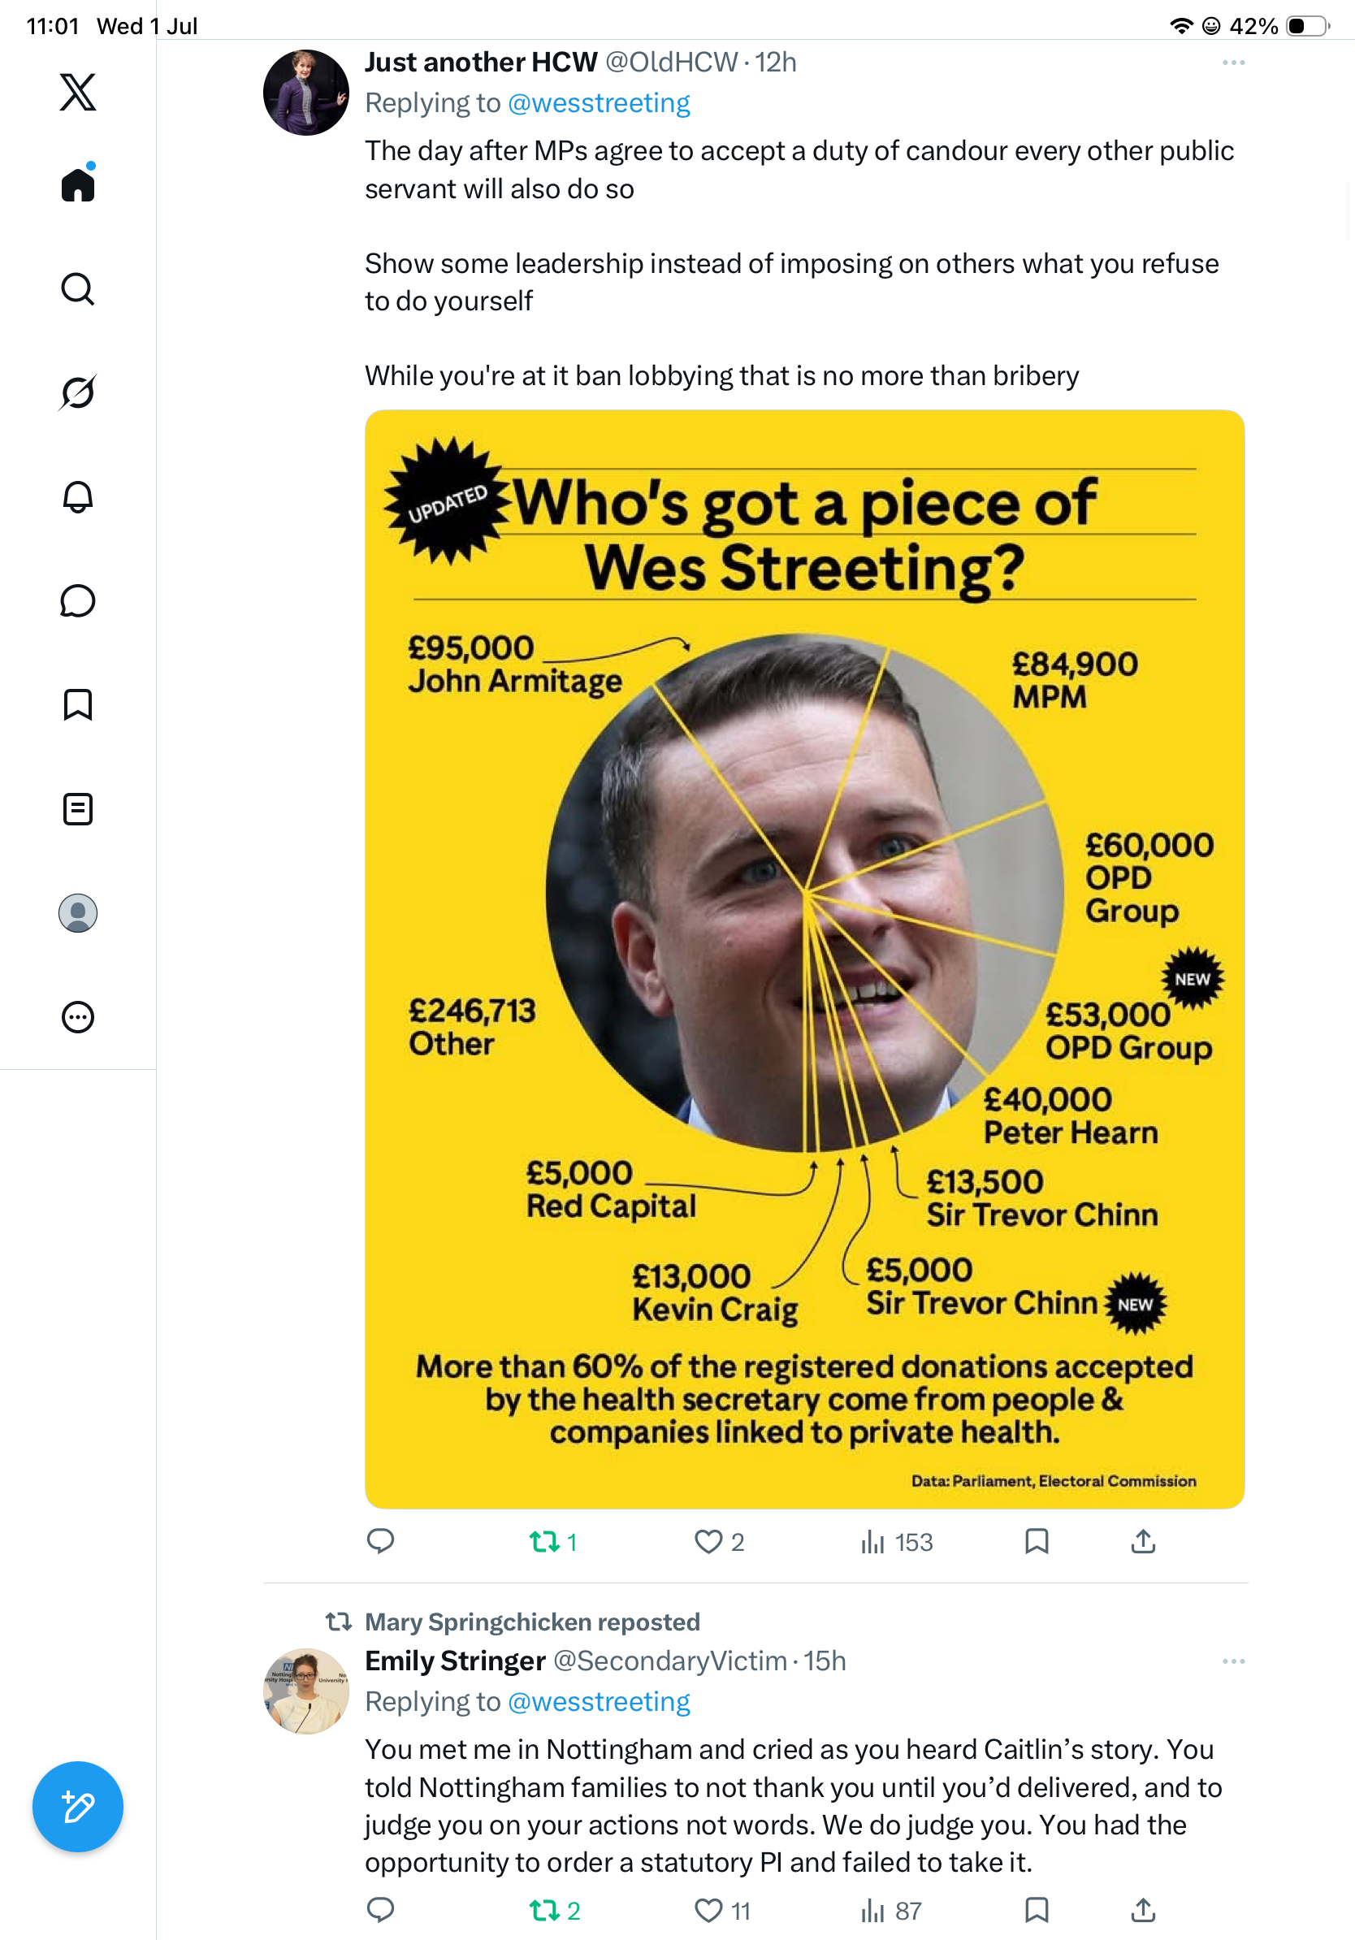Open the X logo home

pos(78,92)
